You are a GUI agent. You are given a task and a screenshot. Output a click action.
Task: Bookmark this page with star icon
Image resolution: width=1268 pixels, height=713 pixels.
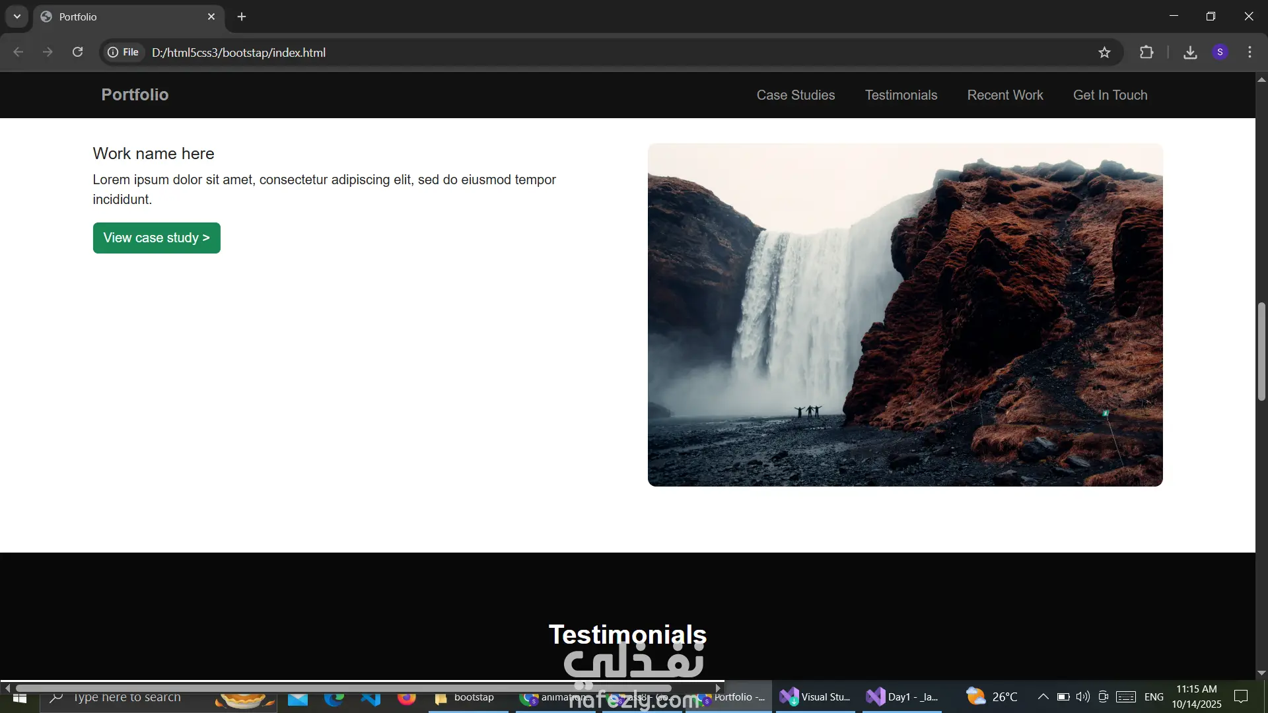click(1104, 52)
